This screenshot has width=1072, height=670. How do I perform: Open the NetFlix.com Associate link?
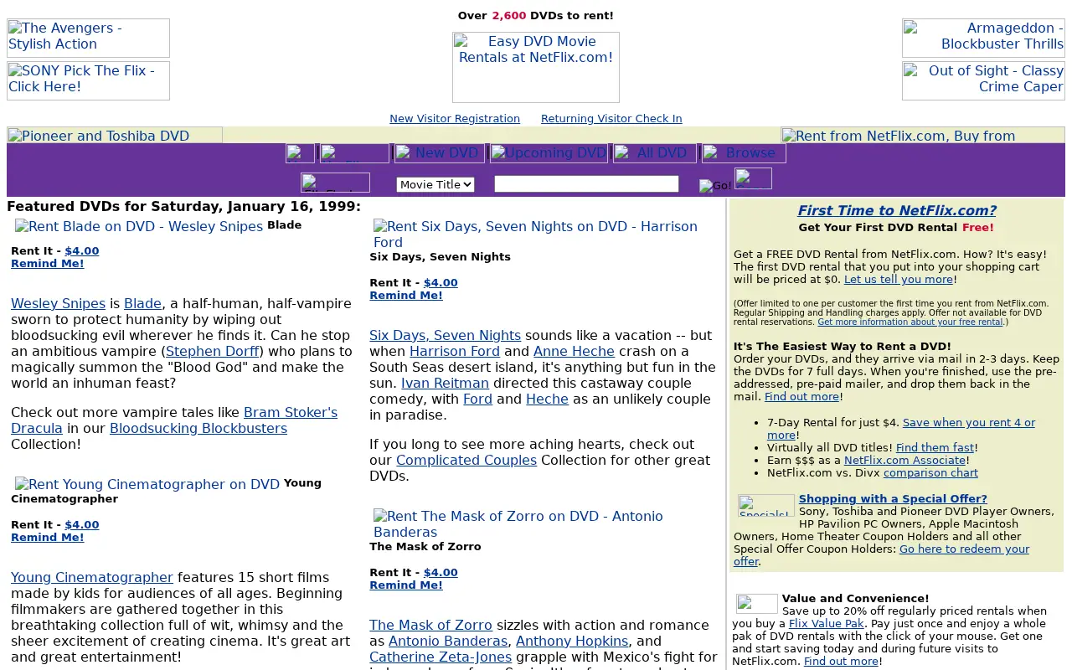tap(905, 460)
